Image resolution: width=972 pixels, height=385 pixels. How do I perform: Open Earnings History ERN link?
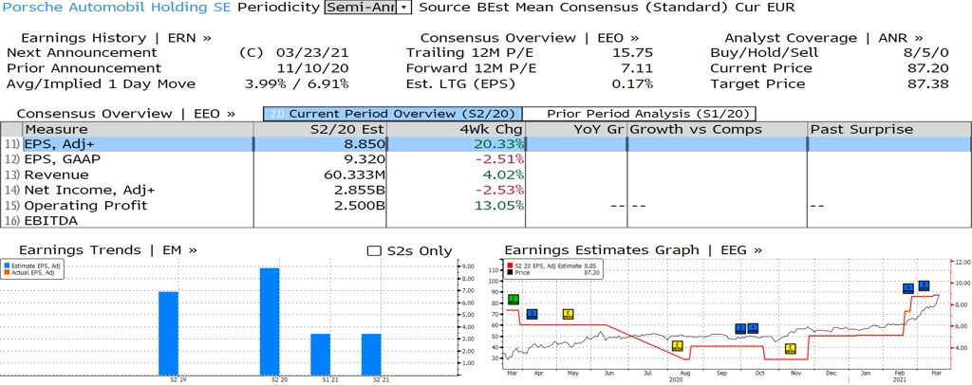[x=116, y=38]
